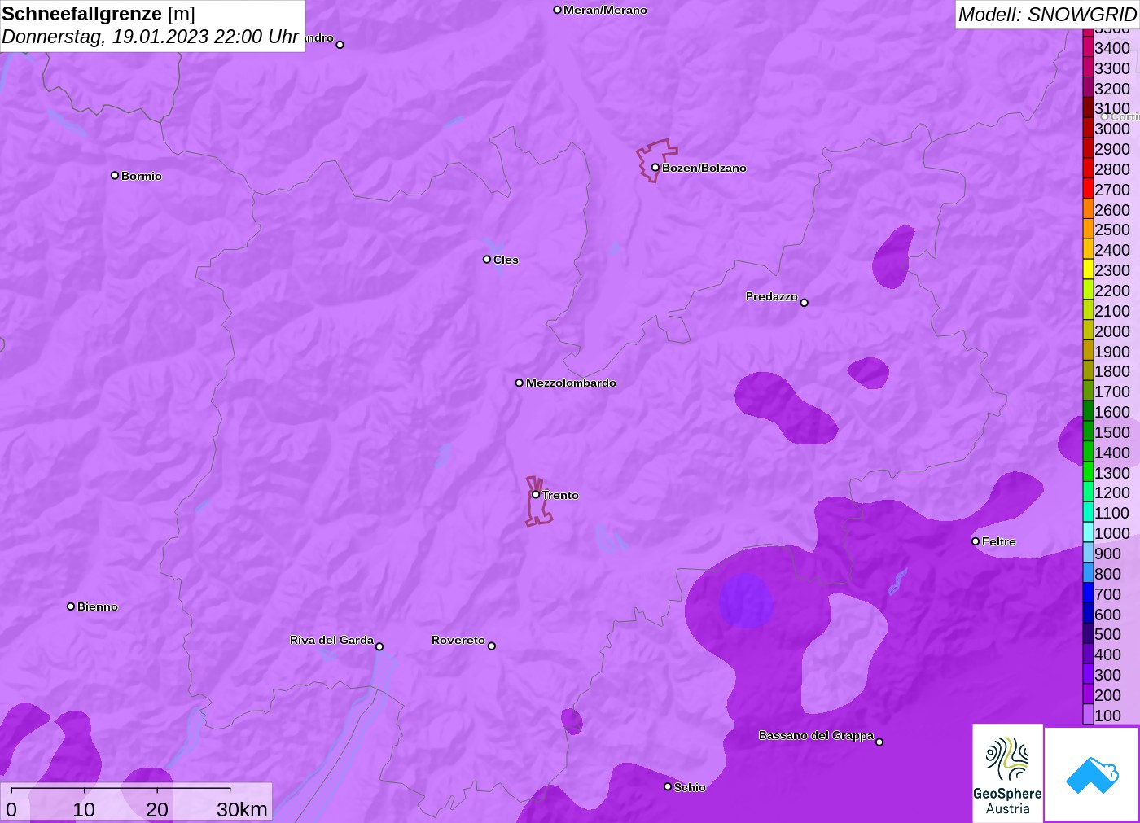Click the blue 700 m legend swatch
Image resolution: width=1140 pixels, height=823 pixels.
1088,593
